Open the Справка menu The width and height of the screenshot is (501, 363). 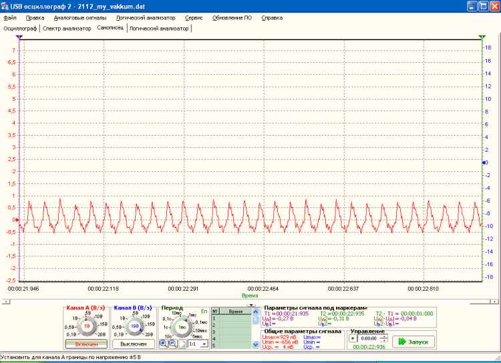point(272,18)
